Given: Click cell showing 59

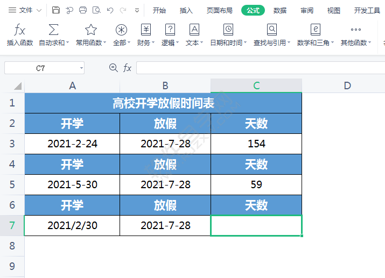Looking at the screenshot, I should click(256, 185).
